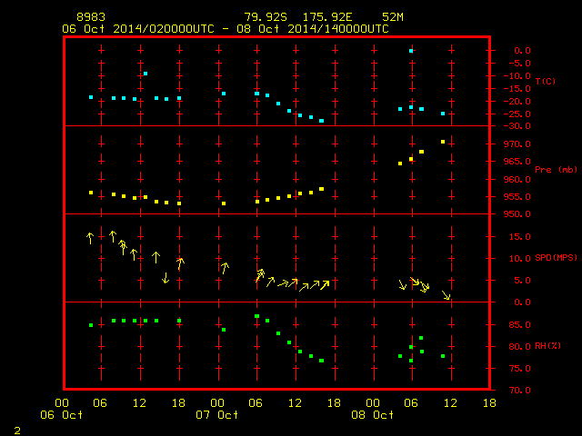This screenshot has width=582, height=436.
Task: Click the RH(%) humidity axis label
Action: pyautogui.click(x=547, y=346)
